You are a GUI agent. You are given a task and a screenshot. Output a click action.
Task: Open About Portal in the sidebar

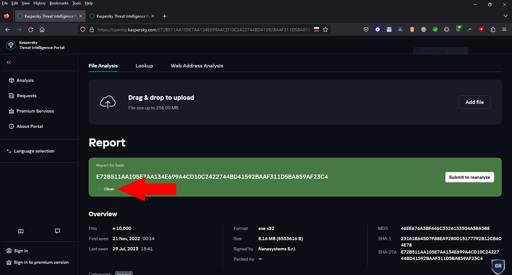26,126
